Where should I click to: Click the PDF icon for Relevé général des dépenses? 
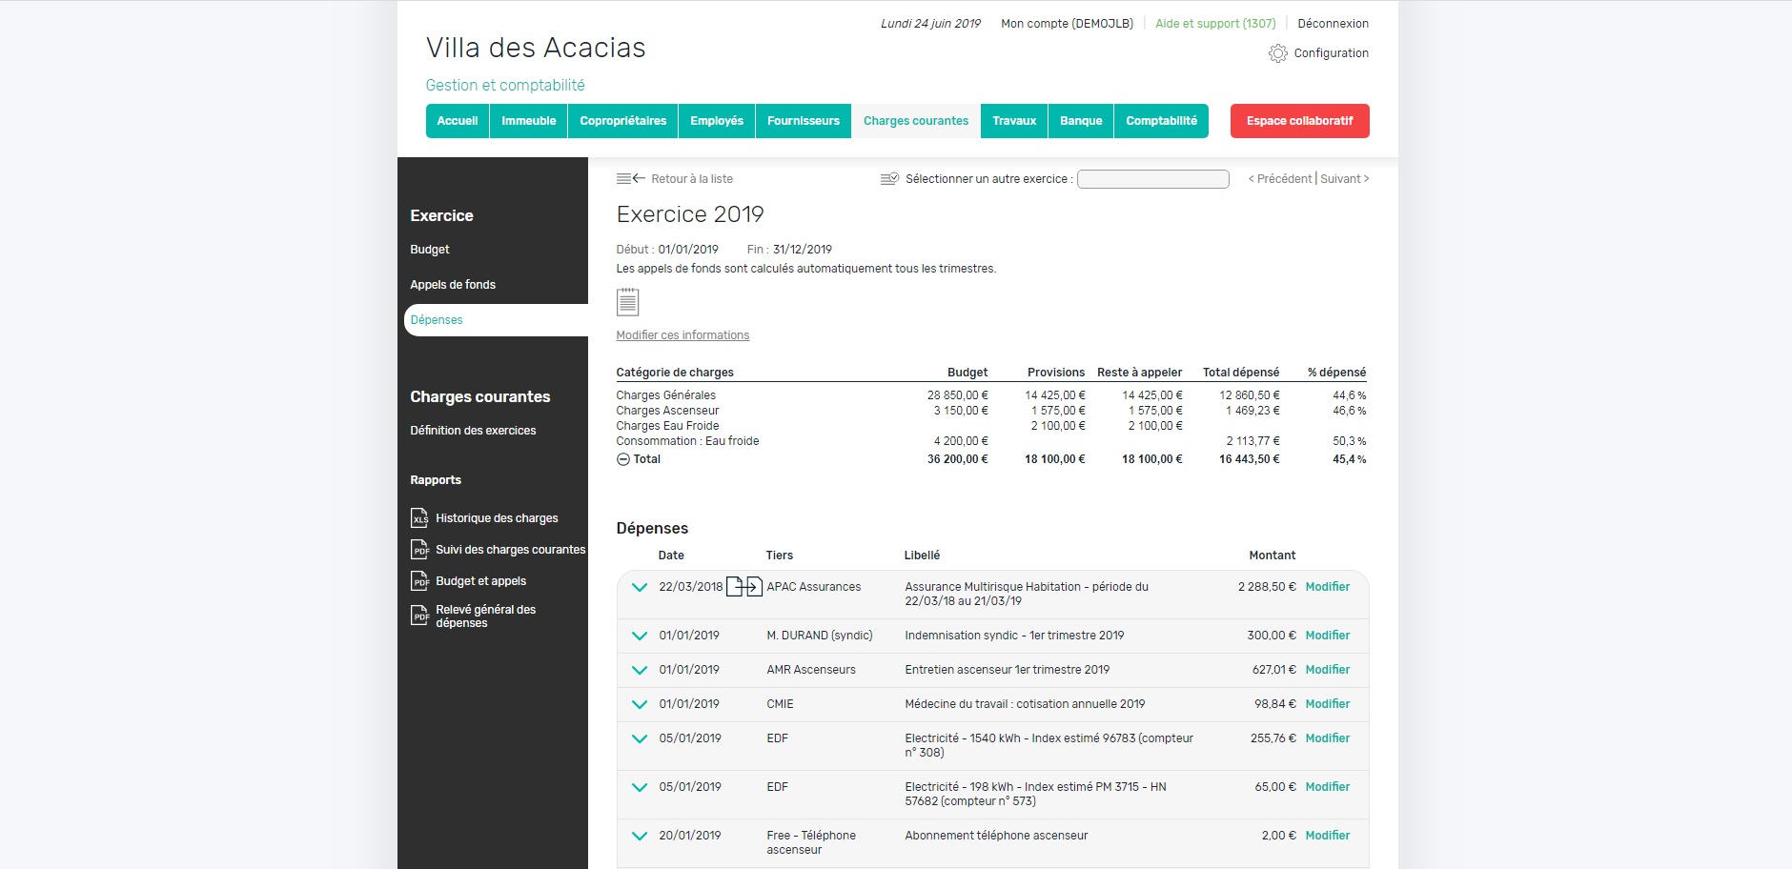click(x=419, y=616)
